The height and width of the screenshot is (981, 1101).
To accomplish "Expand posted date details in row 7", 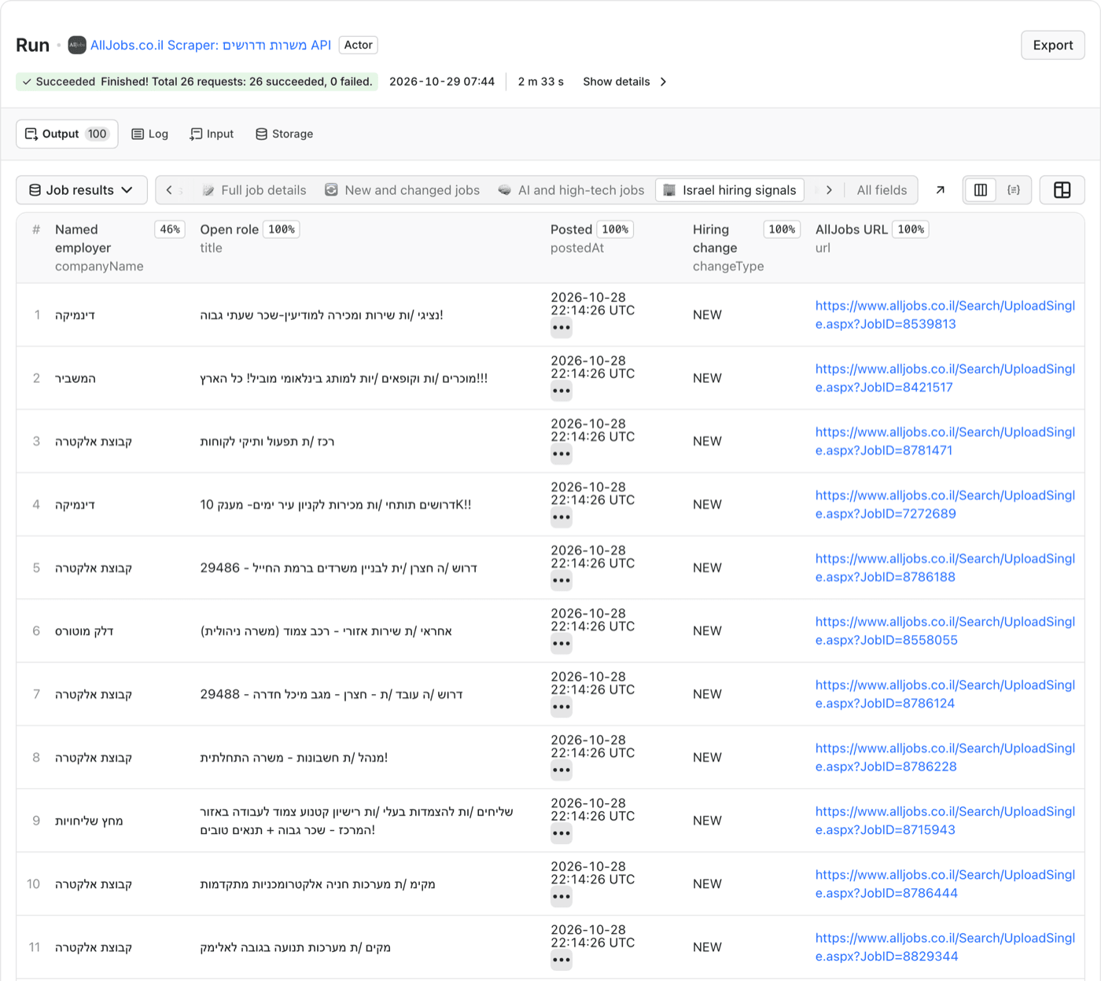I will tap(562, 707).
